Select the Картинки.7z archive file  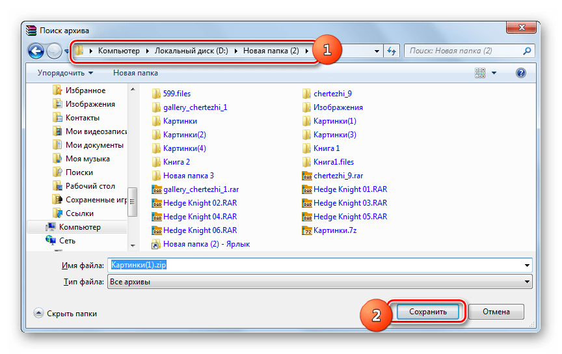pyautogui.click(x=334, y=230)
